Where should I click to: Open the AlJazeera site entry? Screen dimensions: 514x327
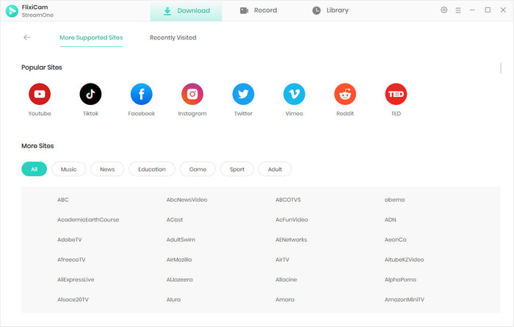click(x=180, y=279)
